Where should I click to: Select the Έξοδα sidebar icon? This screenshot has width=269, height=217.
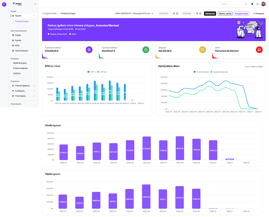(13, 35)
